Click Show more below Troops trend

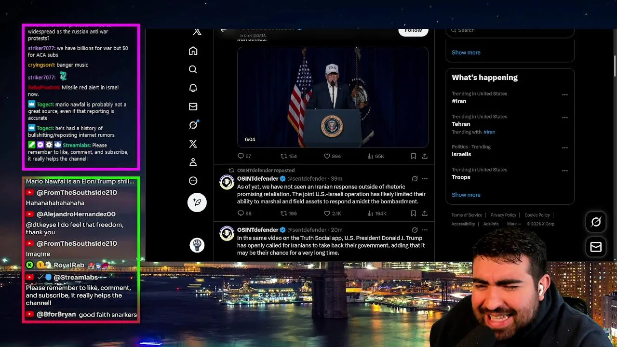pyautogui.click(x=466, y=195)
